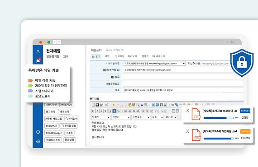Click the AntiSPAM button
This screenshot has height=167, width=258.
pyautogui.click(x=66, y=105)
